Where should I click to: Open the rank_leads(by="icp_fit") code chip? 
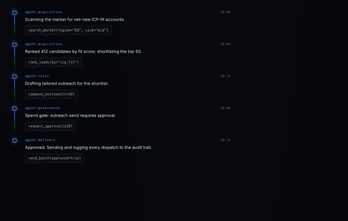54,62
